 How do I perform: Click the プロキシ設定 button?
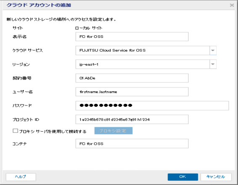(114, 131)
